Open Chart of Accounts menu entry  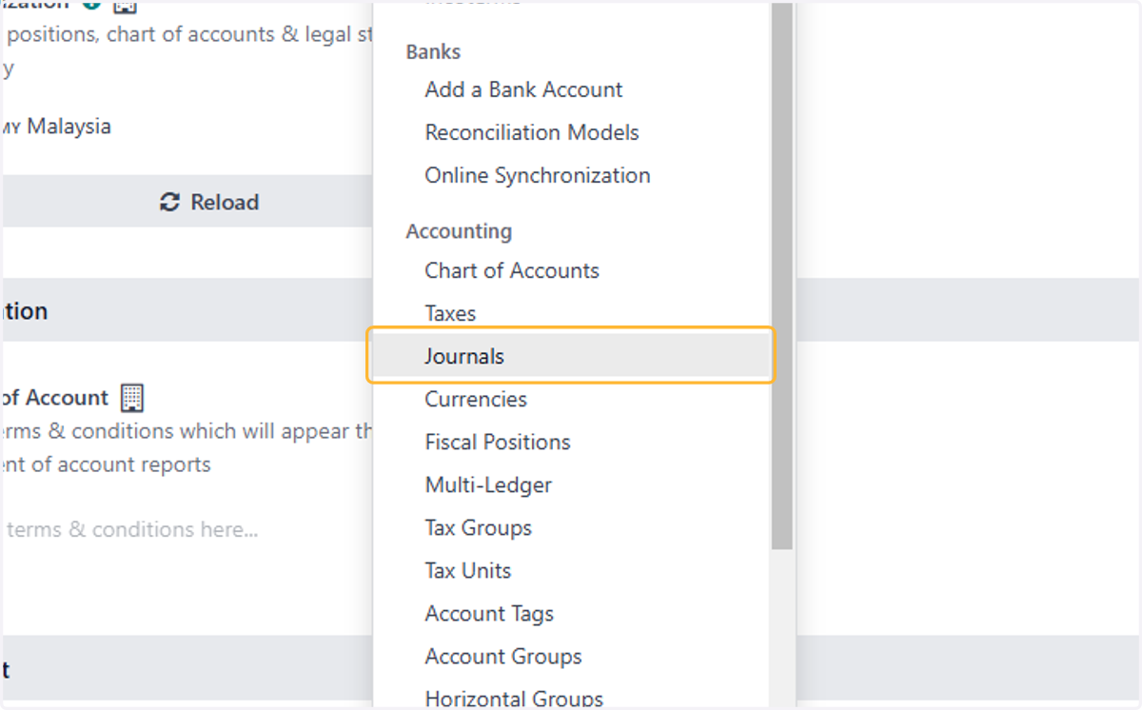click(512, 270)
